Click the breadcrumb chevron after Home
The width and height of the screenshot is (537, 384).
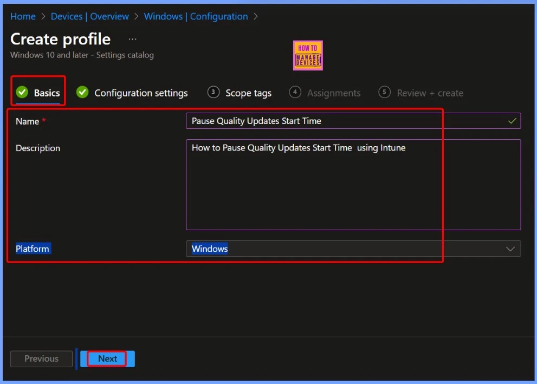[43, 16]
